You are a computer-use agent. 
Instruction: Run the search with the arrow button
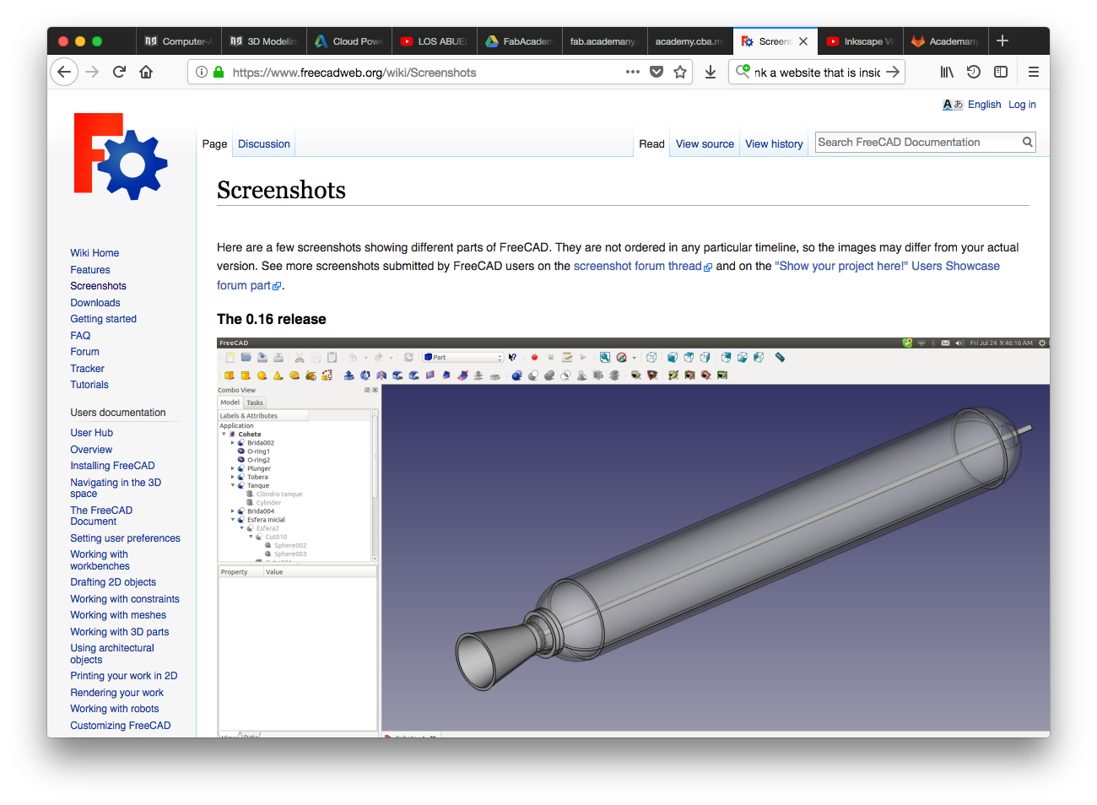[893, 73]
